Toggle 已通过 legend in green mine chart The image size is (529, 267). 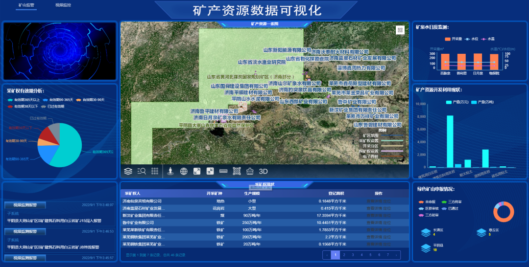(x=450, y=208)
